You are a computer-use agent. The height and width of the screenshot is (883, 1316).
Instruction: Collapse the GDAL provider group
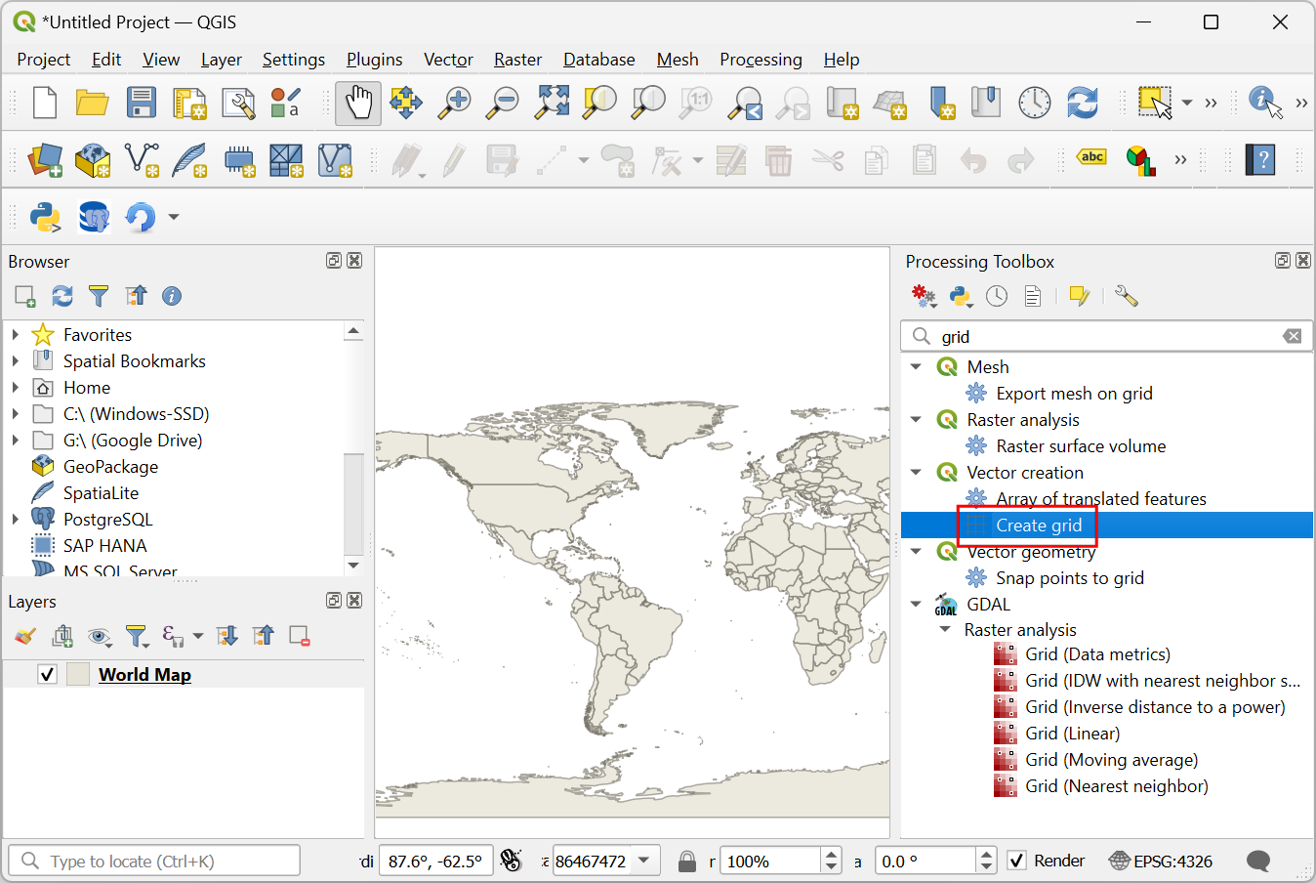(x=916, y=605)
